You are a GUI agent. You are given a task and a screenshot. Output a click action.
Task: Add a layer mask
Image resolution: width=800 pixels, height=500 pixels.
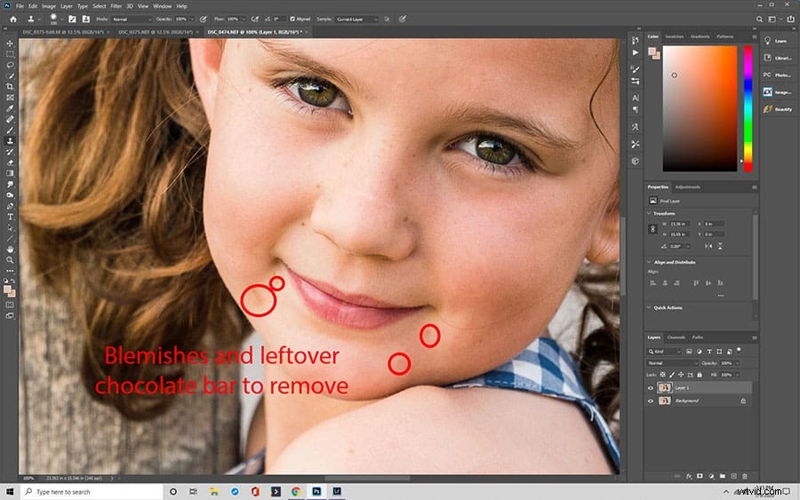coord(700,476)
